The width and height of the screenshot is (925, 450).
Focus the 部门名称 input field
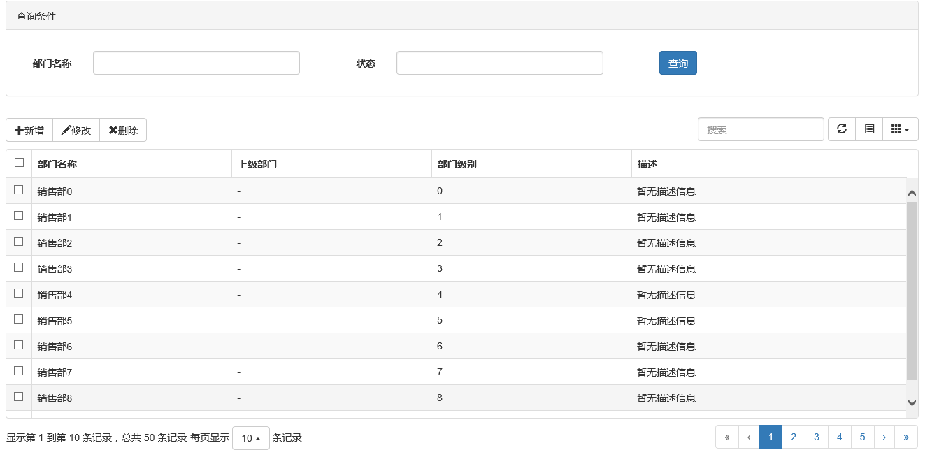[196, 63]
